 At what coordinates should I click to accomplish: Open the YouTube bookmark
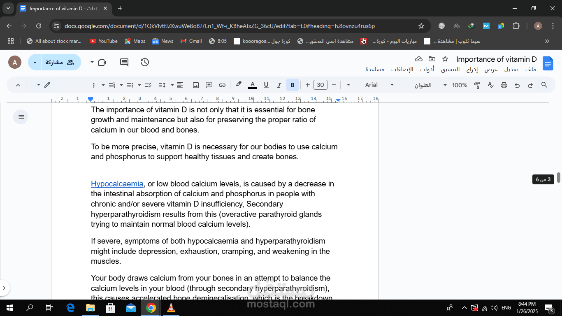pos(104,41)
